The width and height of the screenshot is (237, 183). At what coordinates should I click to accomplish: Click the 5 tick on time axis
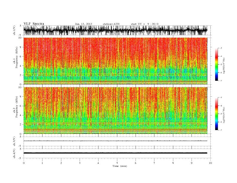coord(117,163)
